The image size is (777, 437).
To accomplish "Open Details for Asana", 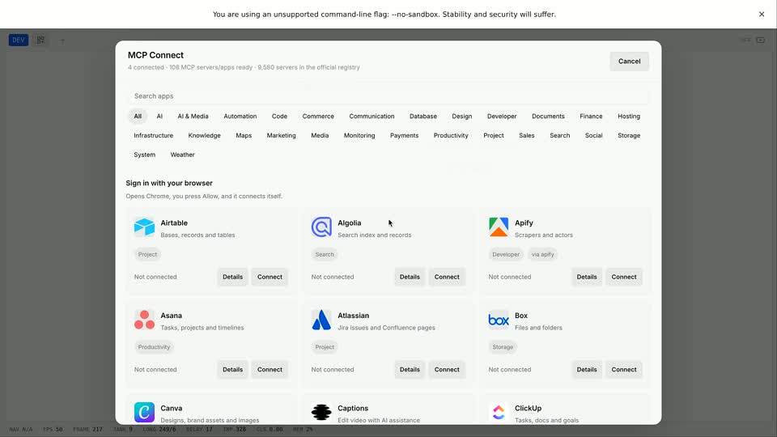I will tap(232, 370).
